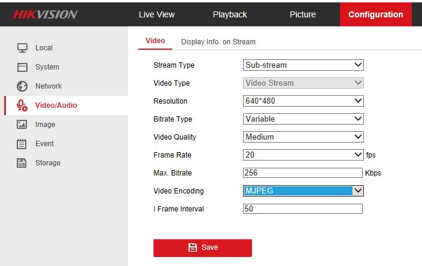Open the Frame Rate dropdown

click(303, 155)
